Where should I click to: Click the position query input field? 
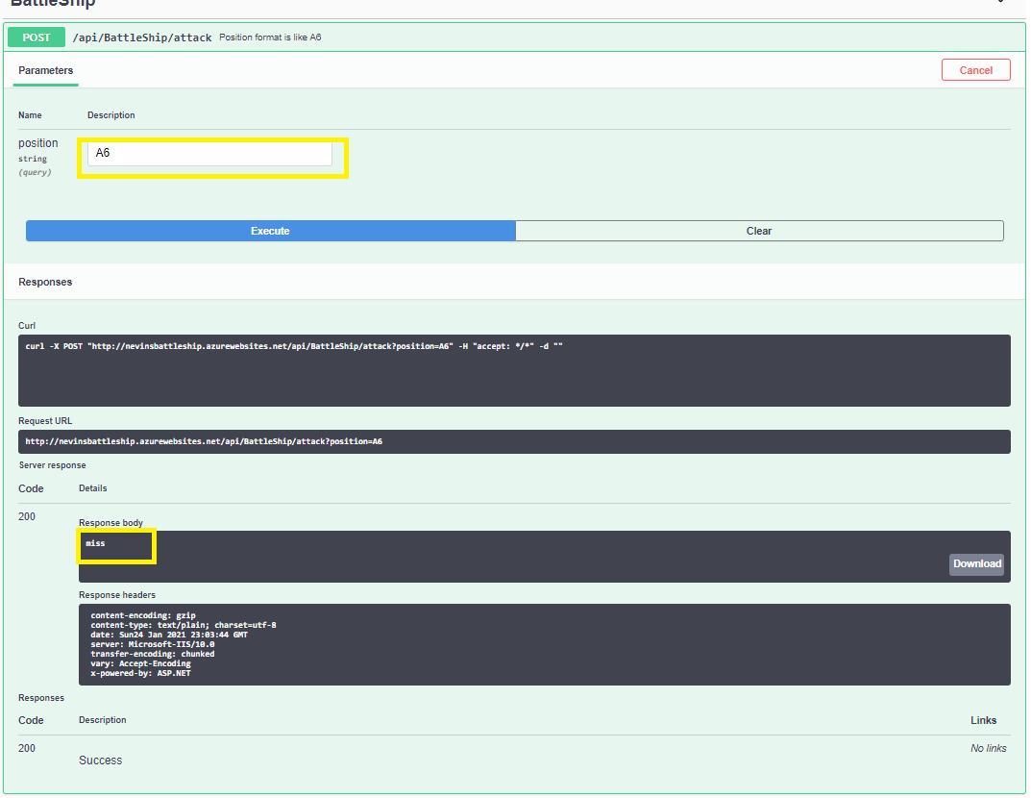(x=210, y=152)
